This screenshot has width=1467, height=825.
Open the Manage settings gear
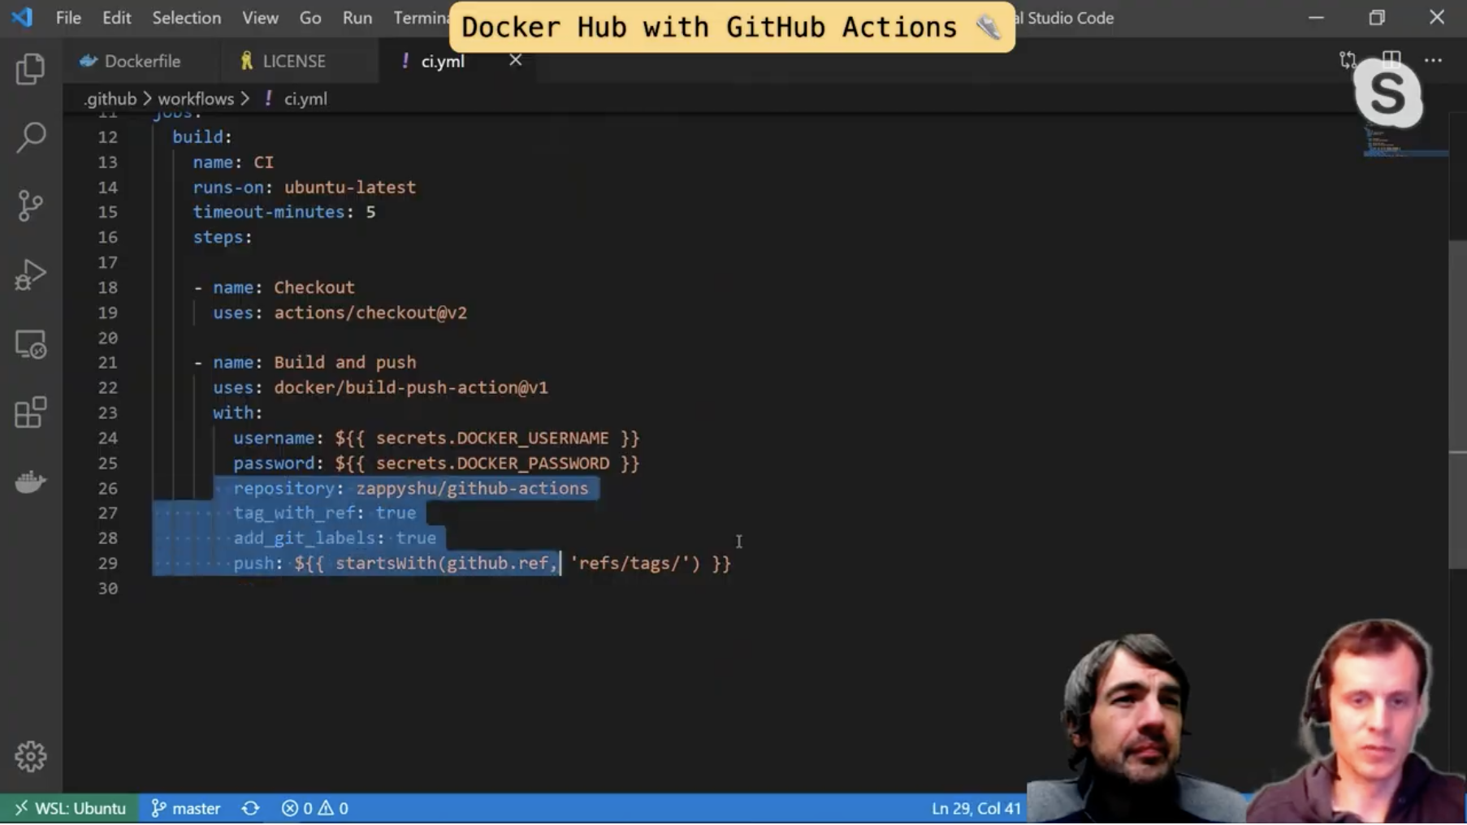[30, 756]
